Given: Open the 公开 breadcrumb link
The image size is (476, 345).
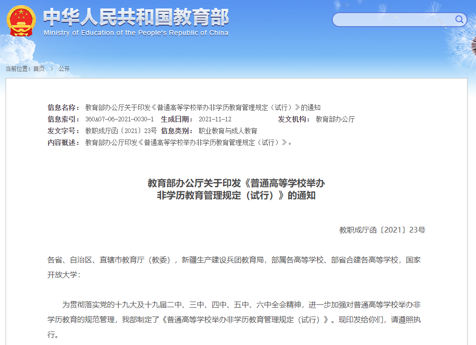Looking at the screenshot, I should (64, 69).
